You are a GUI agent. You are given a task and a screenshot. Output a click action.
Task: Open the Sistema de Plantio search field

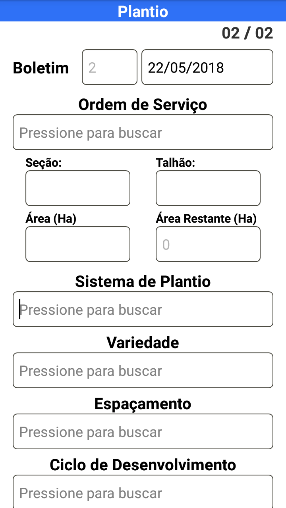143,309
